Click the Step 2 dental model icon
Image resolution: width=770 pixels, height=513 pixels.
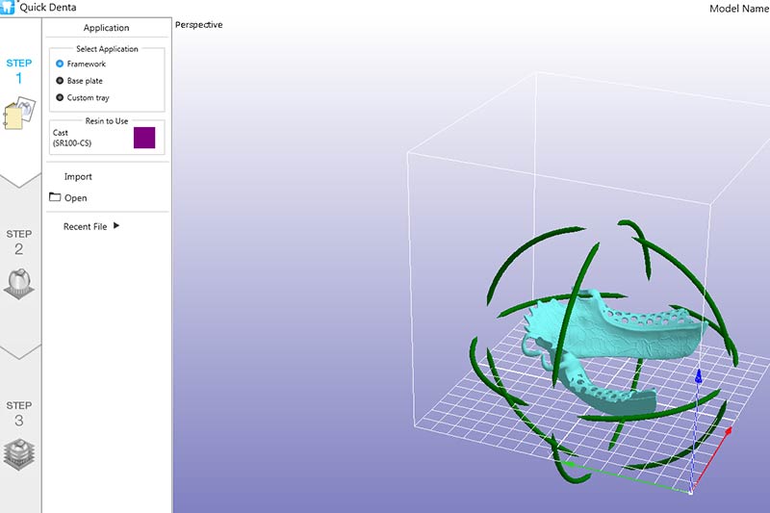(19, 284)
